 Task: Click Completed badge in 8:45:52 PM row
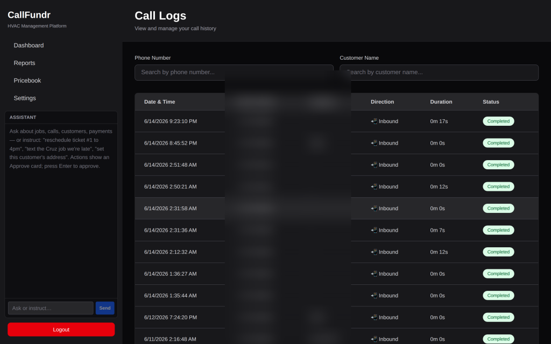coord(498,143)
